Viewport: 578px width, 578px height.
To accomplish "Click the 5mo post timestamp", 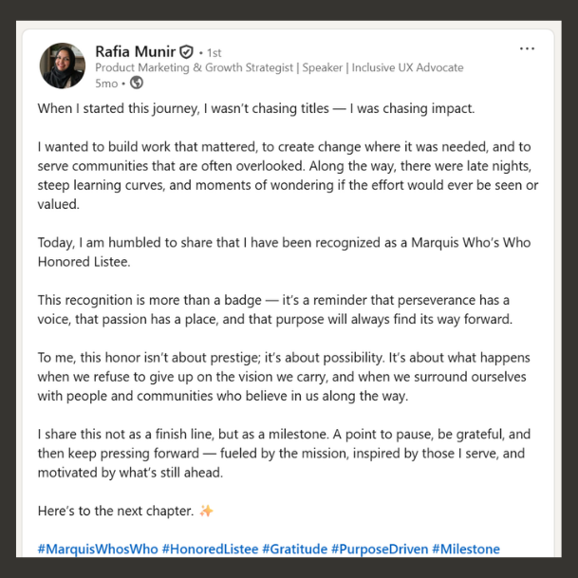I will [106, 84].
